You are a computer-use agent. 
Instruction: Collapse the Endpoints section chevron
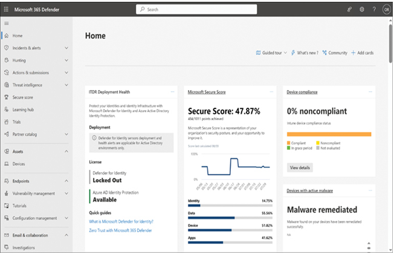pyautogui.click(x=66, y=181)
